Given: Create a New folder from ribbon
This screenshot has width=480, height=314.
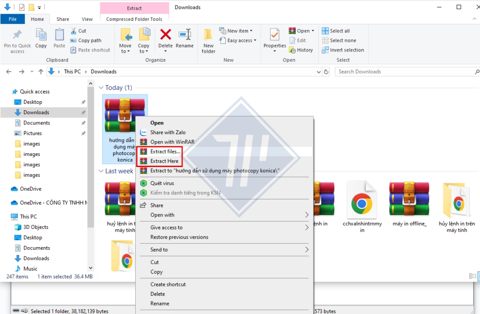Looking at the screenshot, I should pos(208,41).
